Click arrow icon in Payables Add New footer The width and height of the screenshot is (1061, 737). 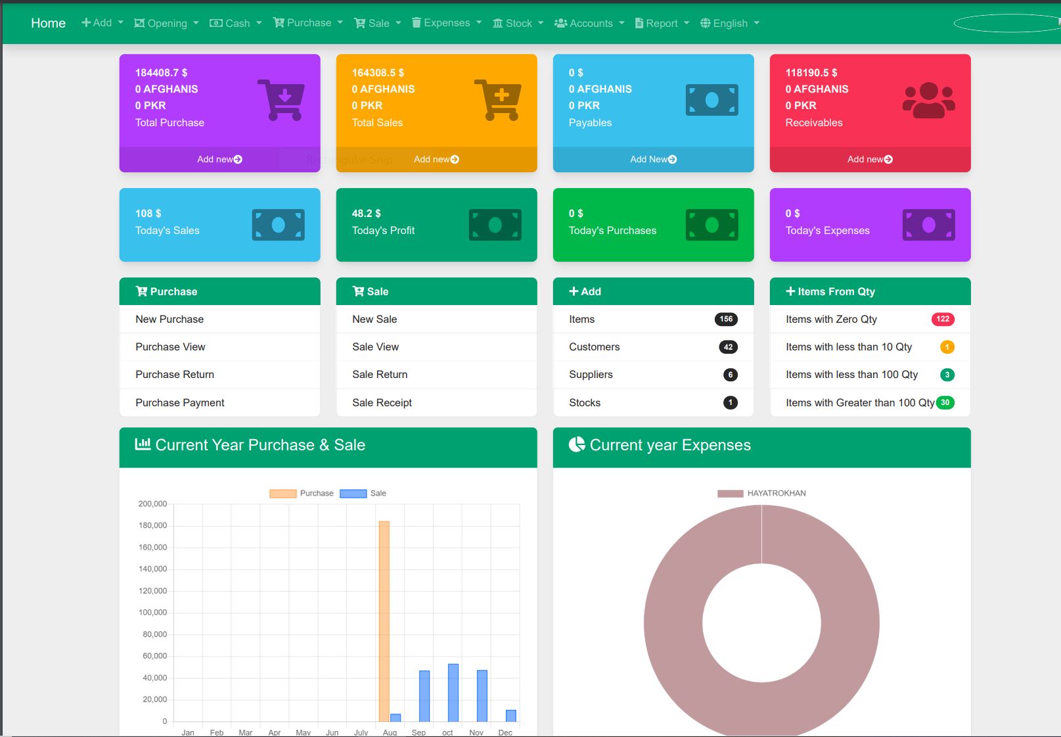672,159
